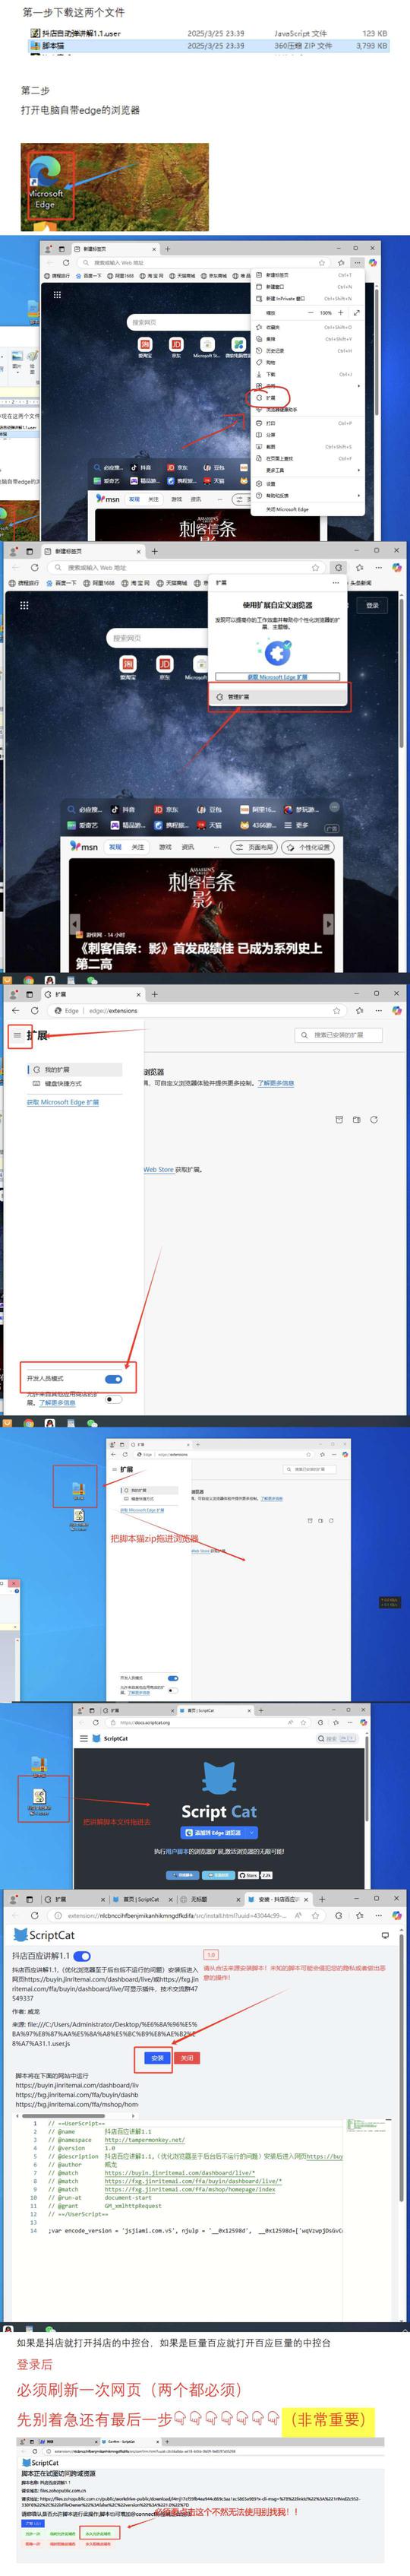Click 添加到 Edge 浏览器 on the ScriptCat site
Viewport: 410px width, 2576px height.
[219, 1833]
